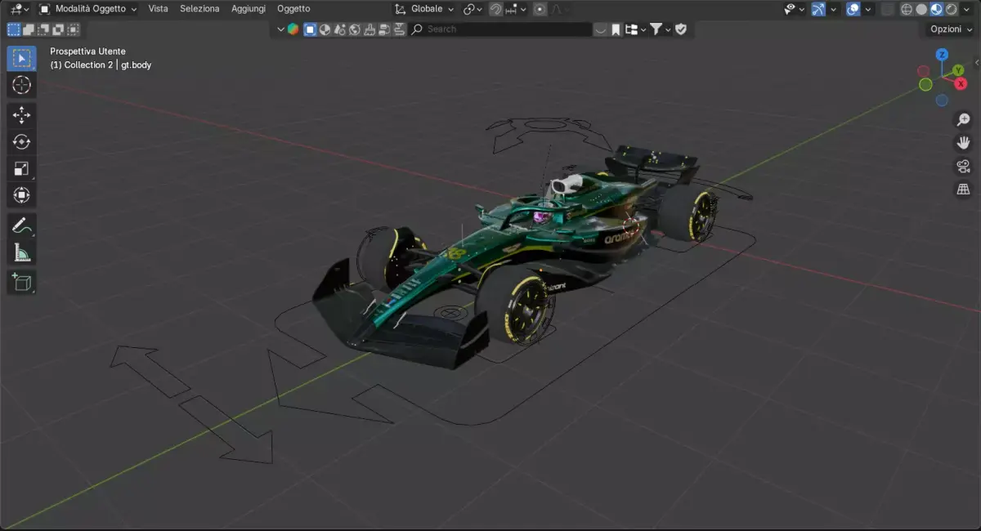Switch perspective/orthographic with grid icon
The height and width of the screenshot is (531, 981).
[x=963, y=190]
